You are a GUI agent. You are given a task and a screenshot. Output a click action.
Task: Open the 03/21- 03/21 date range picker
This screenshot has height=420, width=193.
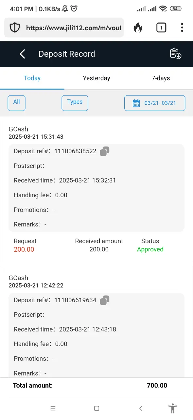155,103
